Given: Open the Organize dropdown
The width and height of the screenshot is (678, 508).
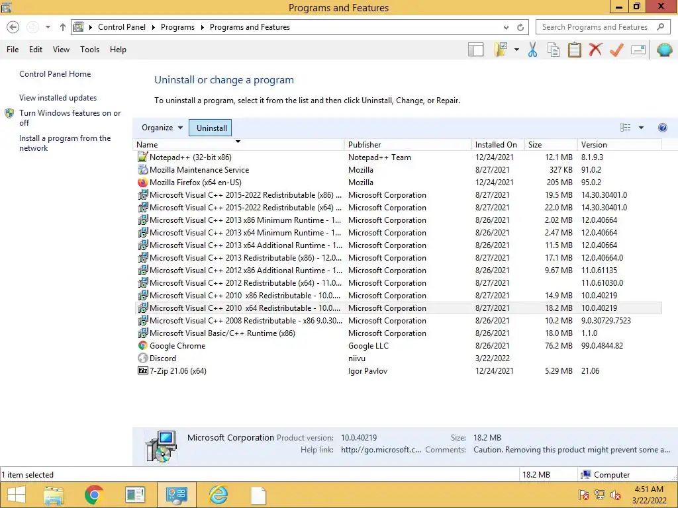Looking at the screenshot, I should pyautogui.click(x=162, y=128).
